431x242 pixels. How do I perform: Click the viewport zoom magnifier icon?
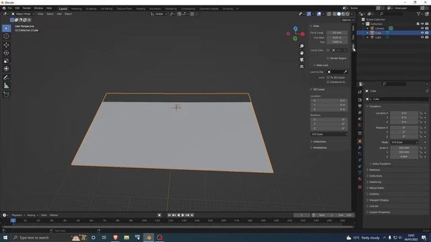tap(302, 46)
